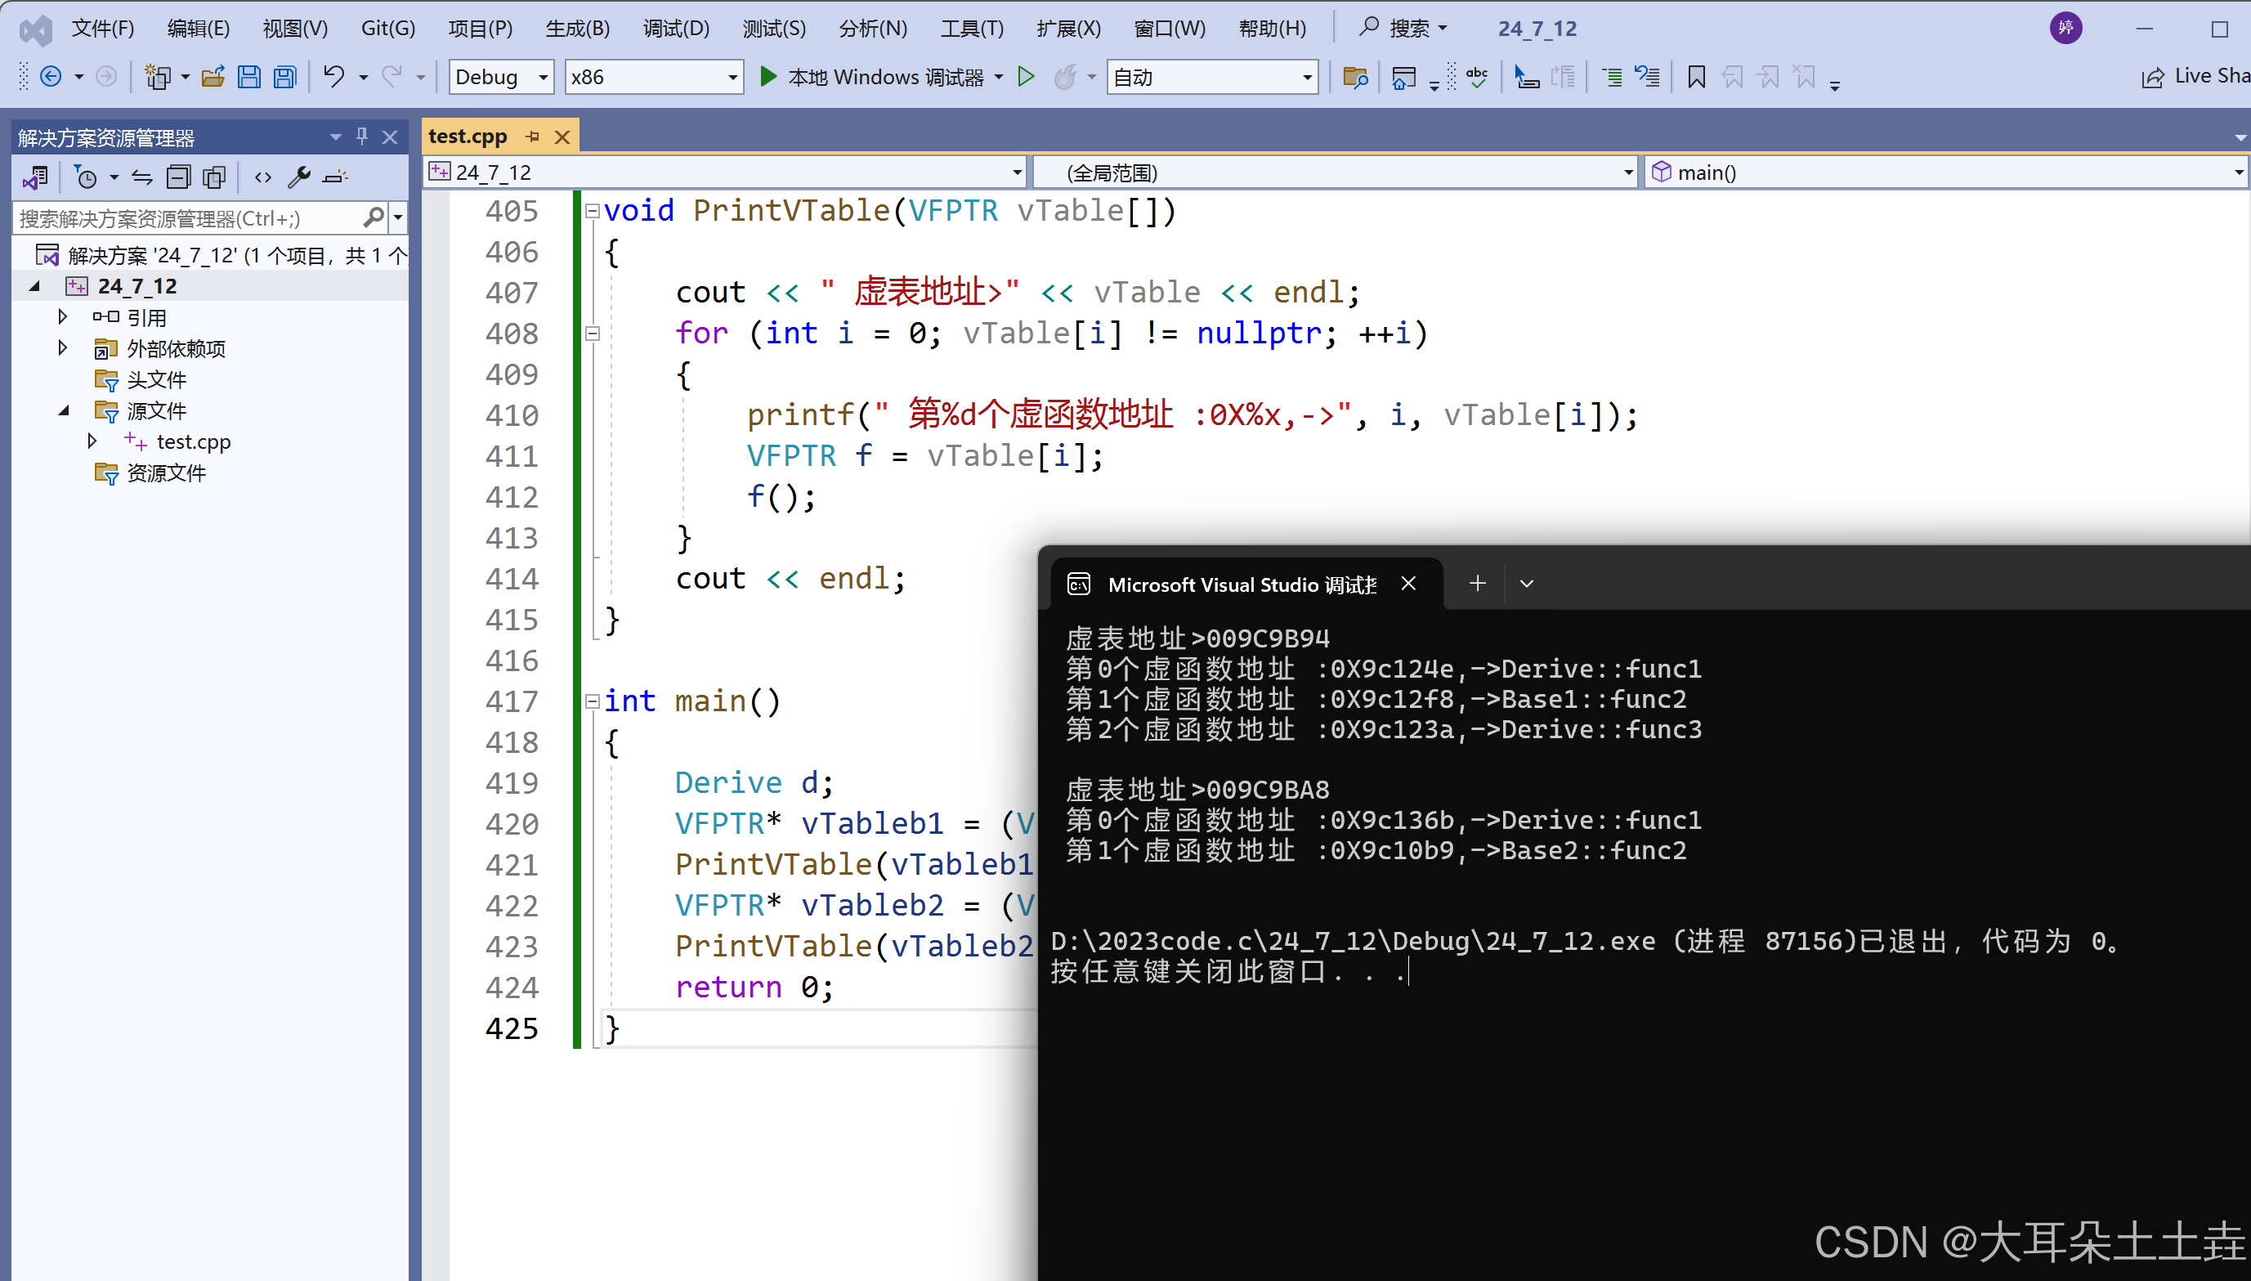The height and width of the screenshot is (1281, 2251).
Task: Click the Undo arrow icon
Action: [333, 78]
